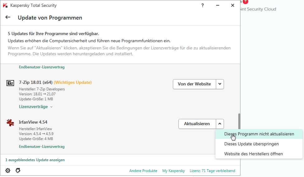
Task: Expand dropdown arrow next to Von der Website
Action: (220, 84)
